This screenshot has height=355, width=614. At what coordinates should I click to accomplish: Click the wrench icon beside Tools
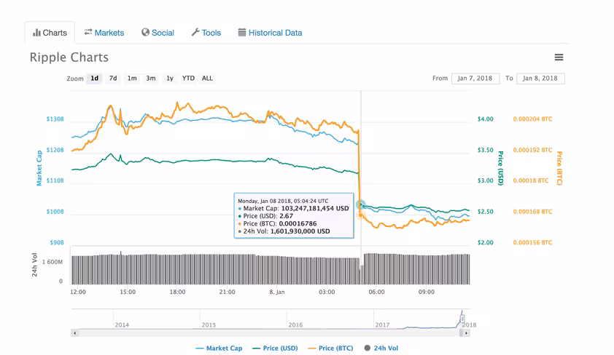(195, 33)
